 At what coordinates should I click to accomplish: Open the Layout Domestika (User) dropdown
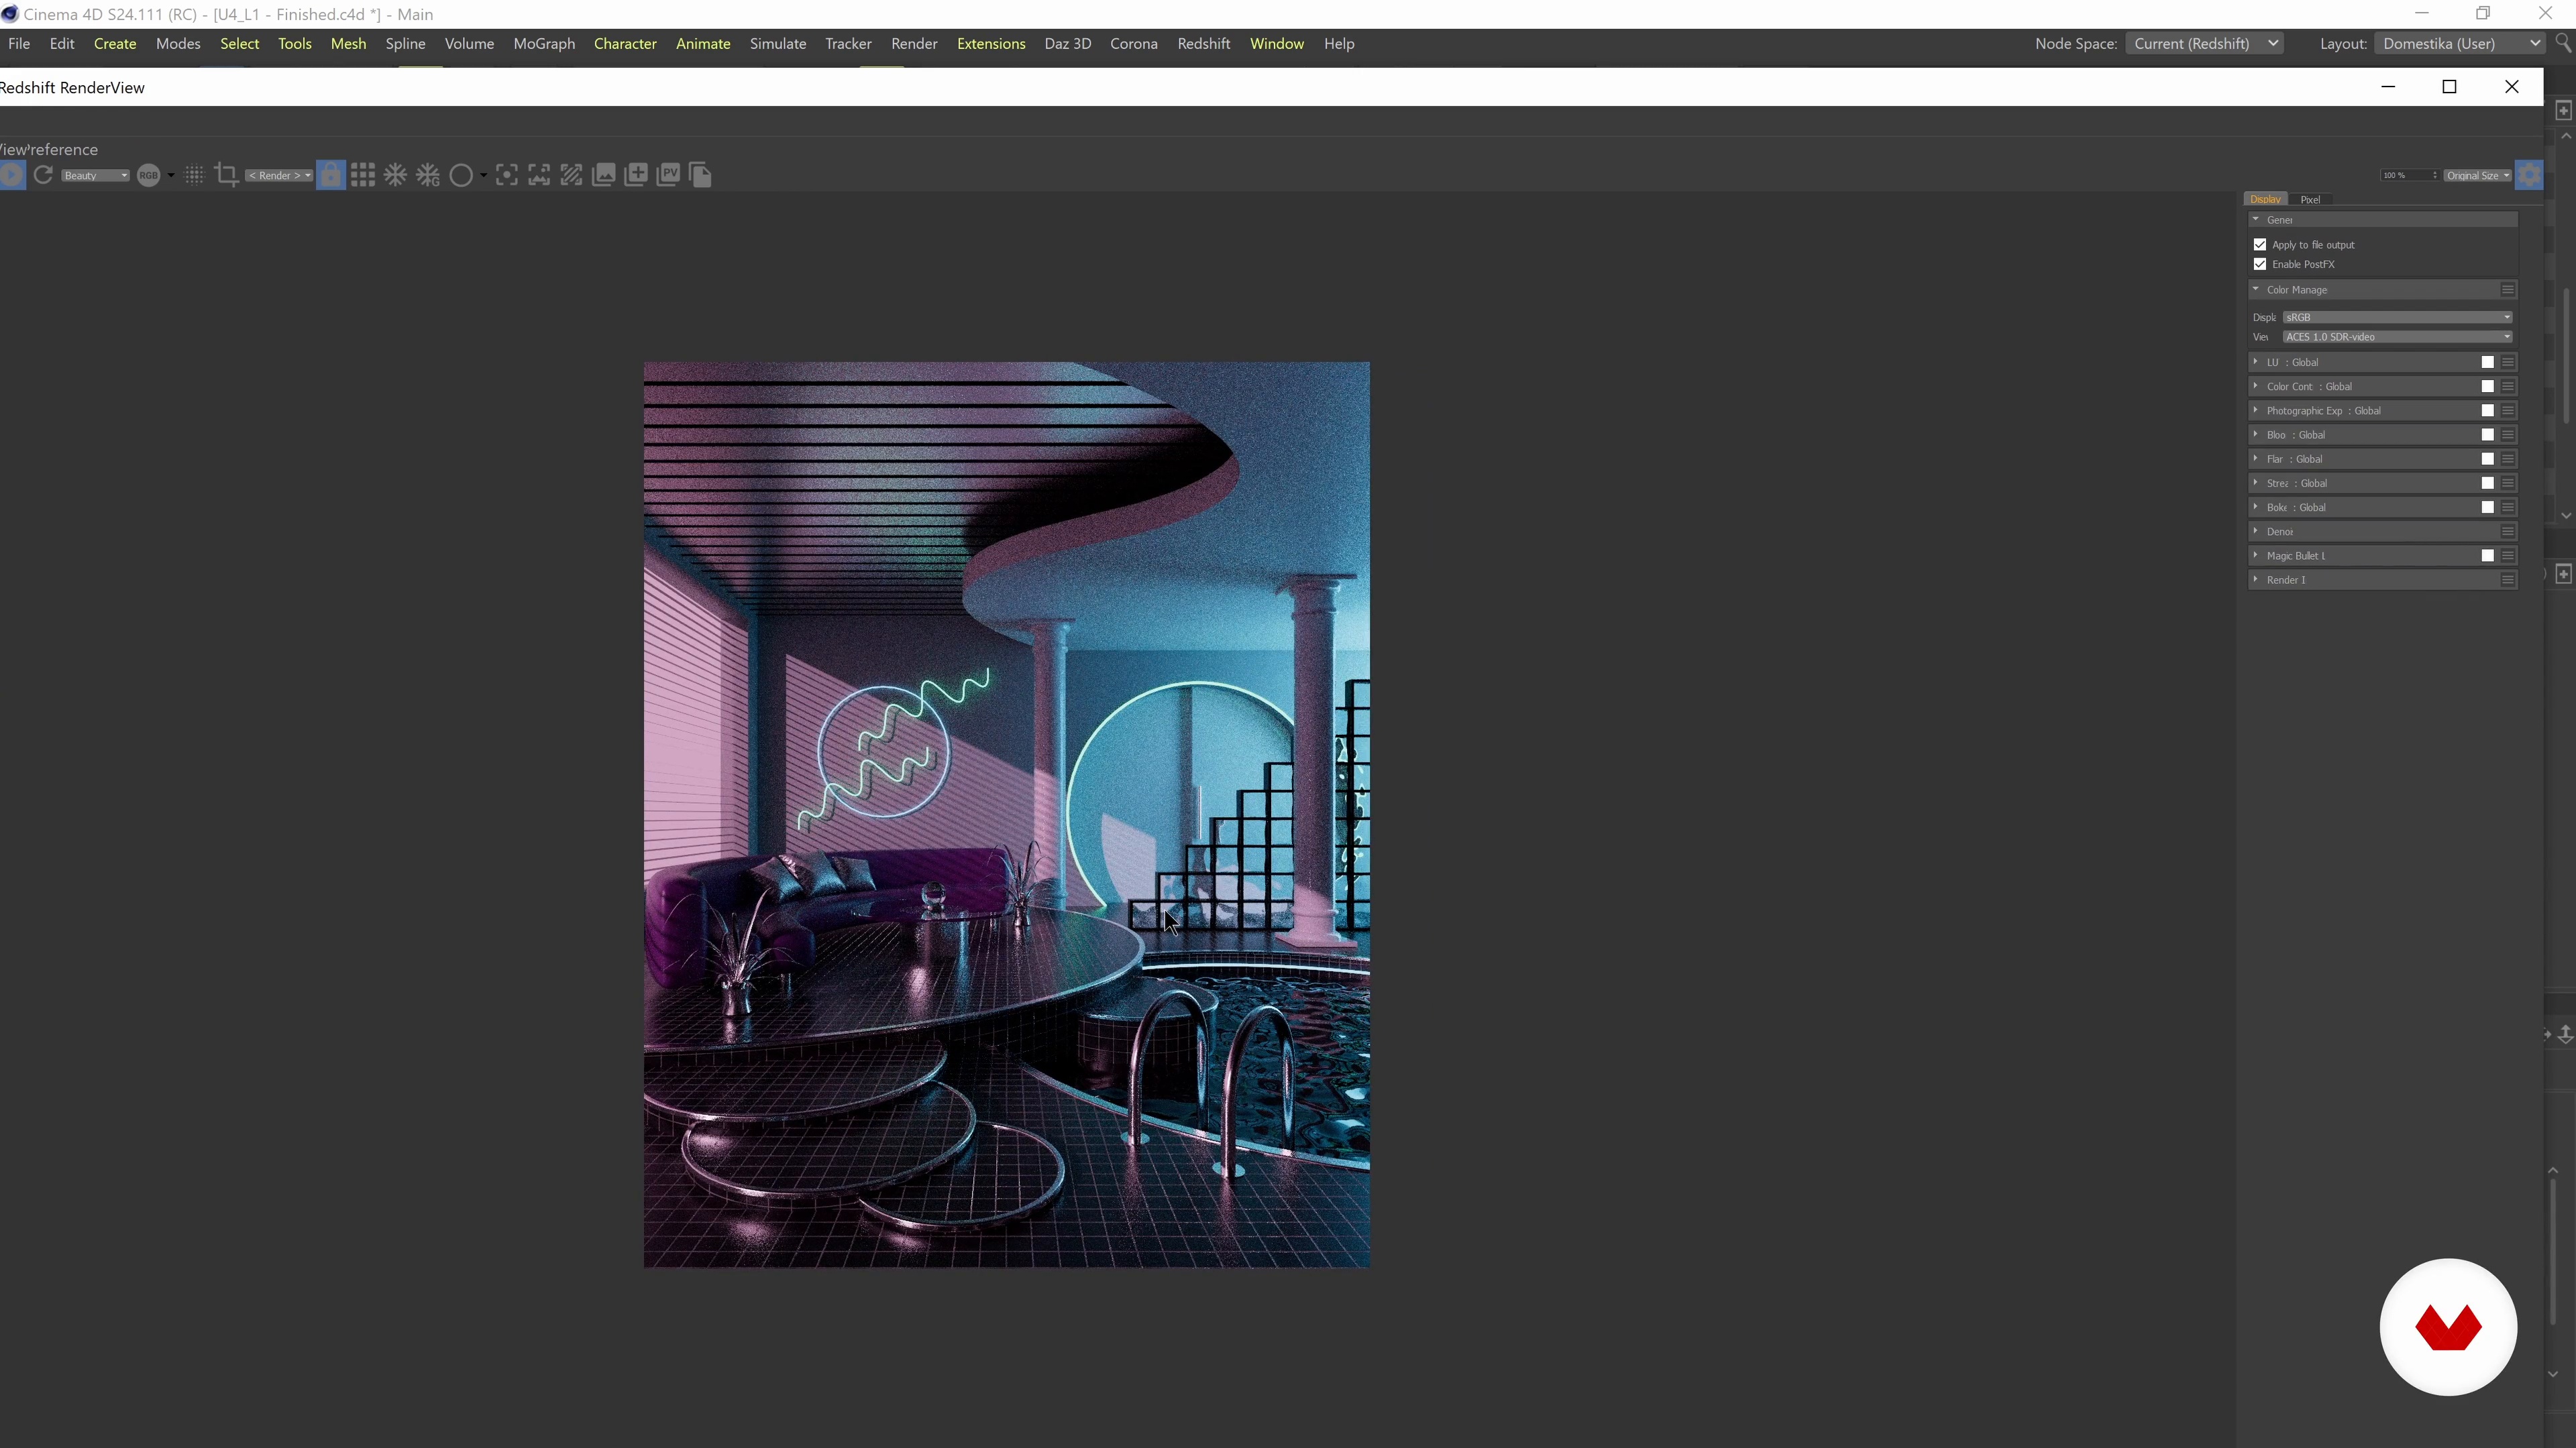[2459, 44]
